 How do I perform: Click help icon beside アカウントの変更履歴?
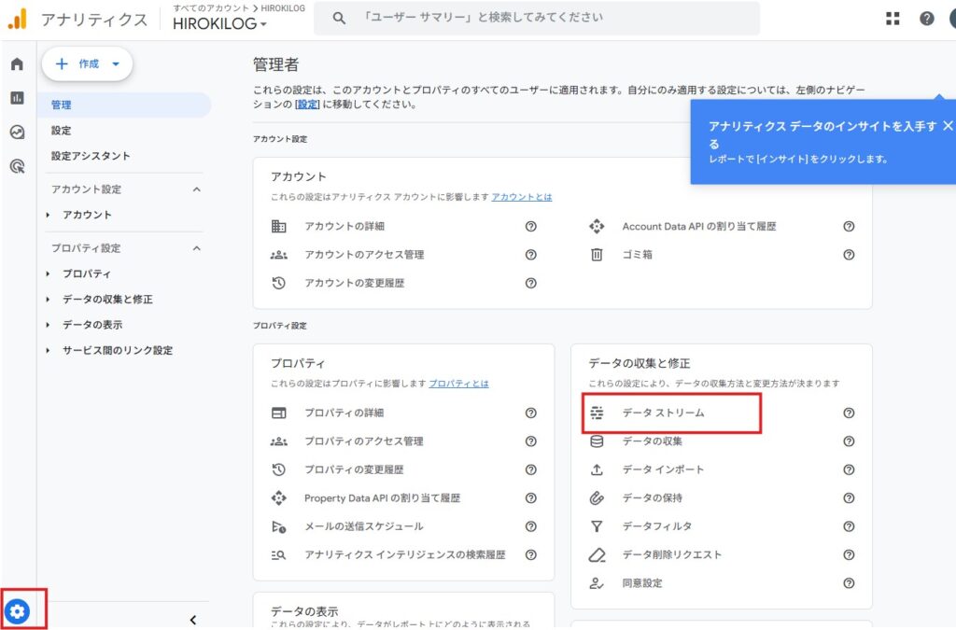(531, 283)
